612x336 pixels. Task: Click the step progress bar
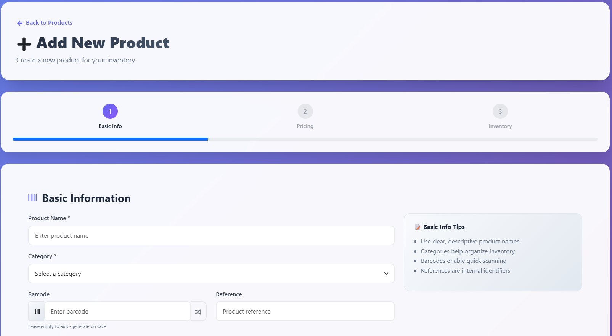pos(305,139)
